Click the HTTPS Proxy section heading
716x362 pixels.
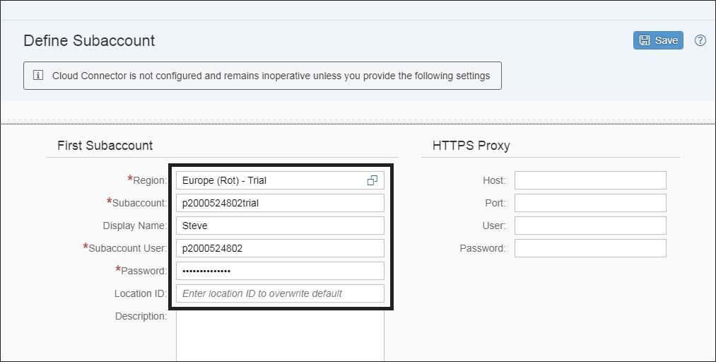471,146
